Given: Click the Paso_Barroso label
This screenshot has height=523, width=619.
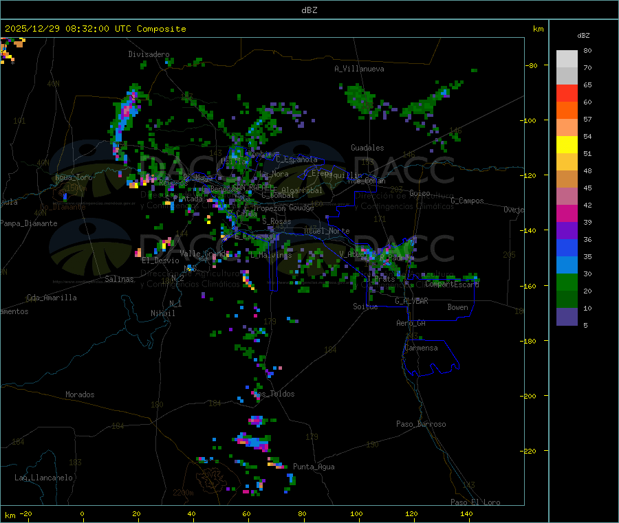Looking at the screenshot, I should (x=421, y=424).
